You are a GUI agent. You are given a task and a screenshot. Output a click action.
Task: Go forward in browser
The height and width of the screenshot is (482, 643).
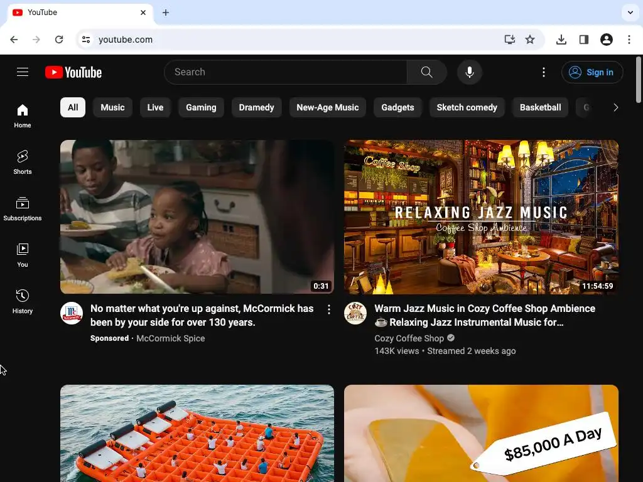click(36, 40)
